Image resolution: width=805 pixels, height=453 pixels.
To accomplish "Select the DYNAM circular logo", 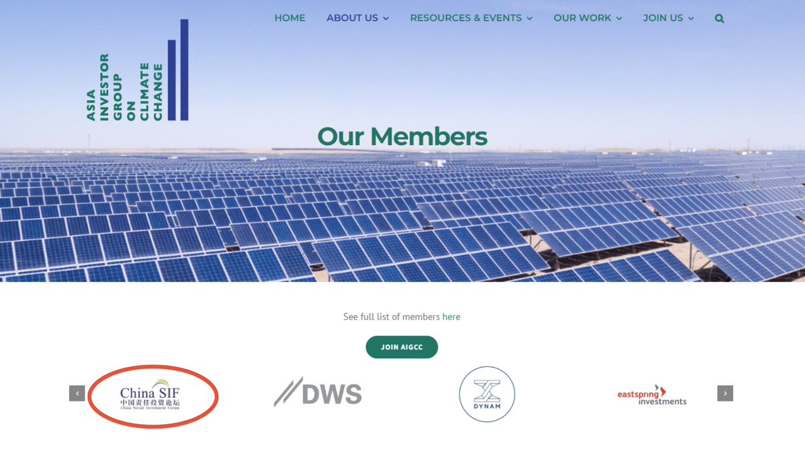I will coord(487,394).
